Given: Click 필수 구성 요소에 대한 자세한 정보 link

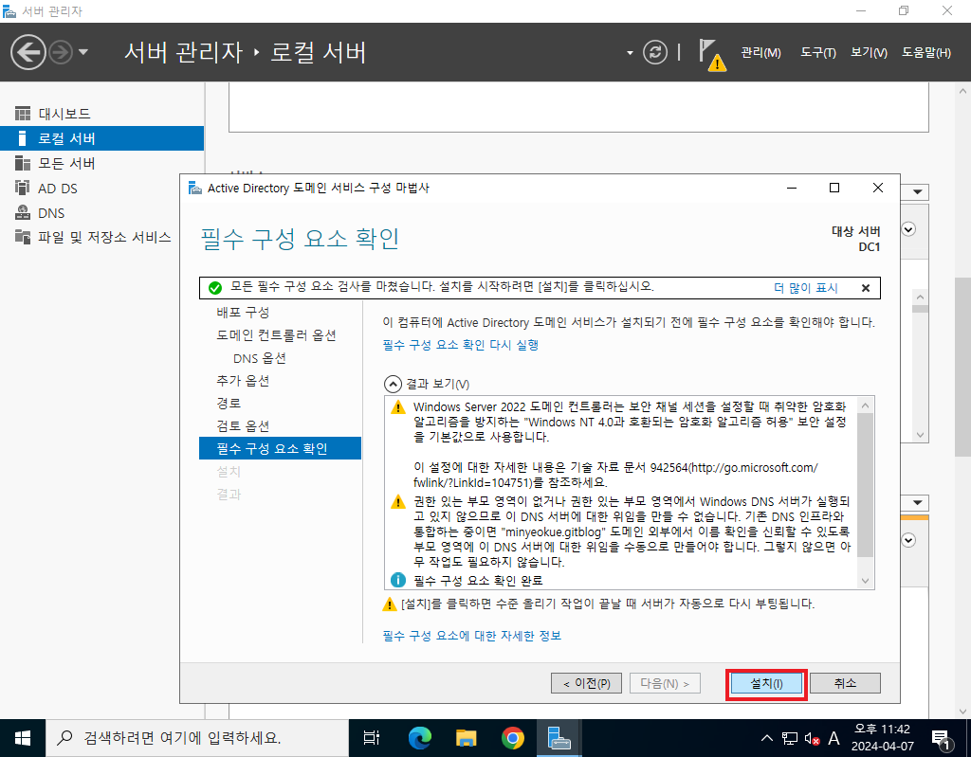Looking at the screenshot, I should click(x=472, y=636).
